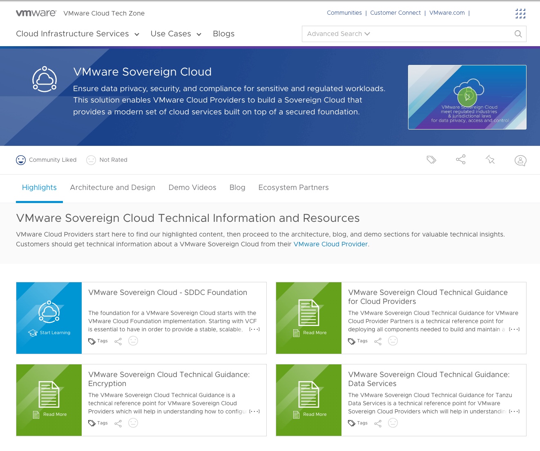The height and width of the screenshot is (451, 540).
Task: Click the search magnifier icon
Action: 518,34
